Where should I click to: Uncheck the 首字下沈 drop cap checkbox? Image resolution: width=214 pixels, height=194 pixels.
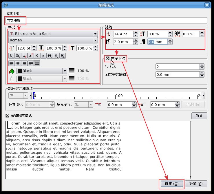pyautogui.click(x=107, y=58)
